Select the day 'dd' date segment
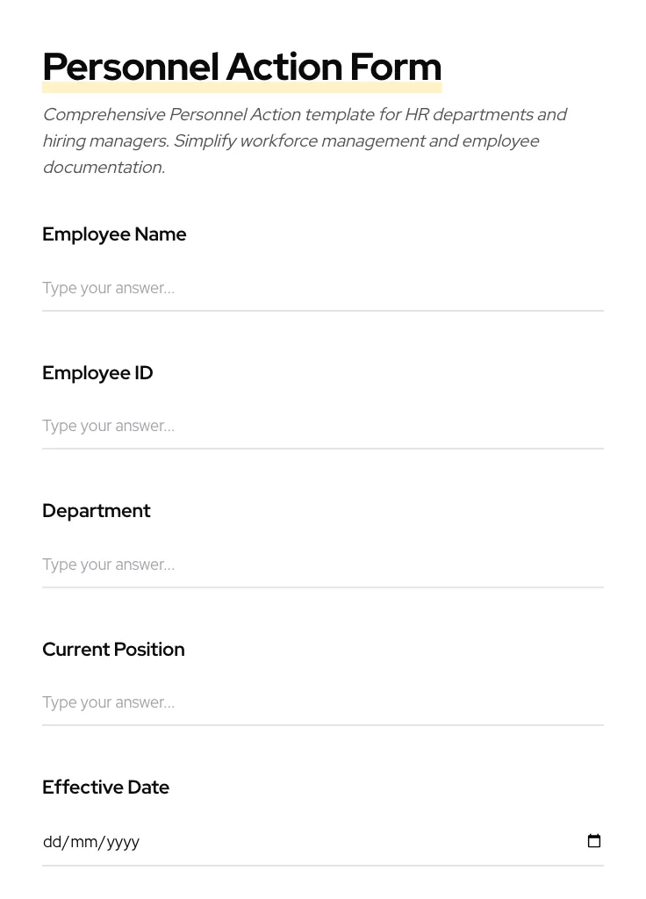 tap(52, 842)
